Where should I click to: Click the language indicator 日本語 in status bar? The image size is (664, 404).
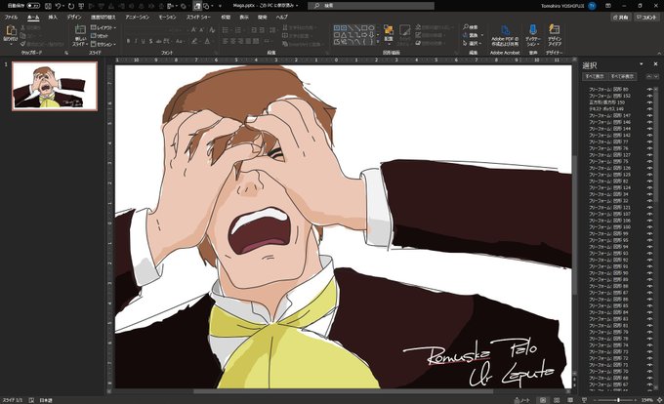click(46, 400)
